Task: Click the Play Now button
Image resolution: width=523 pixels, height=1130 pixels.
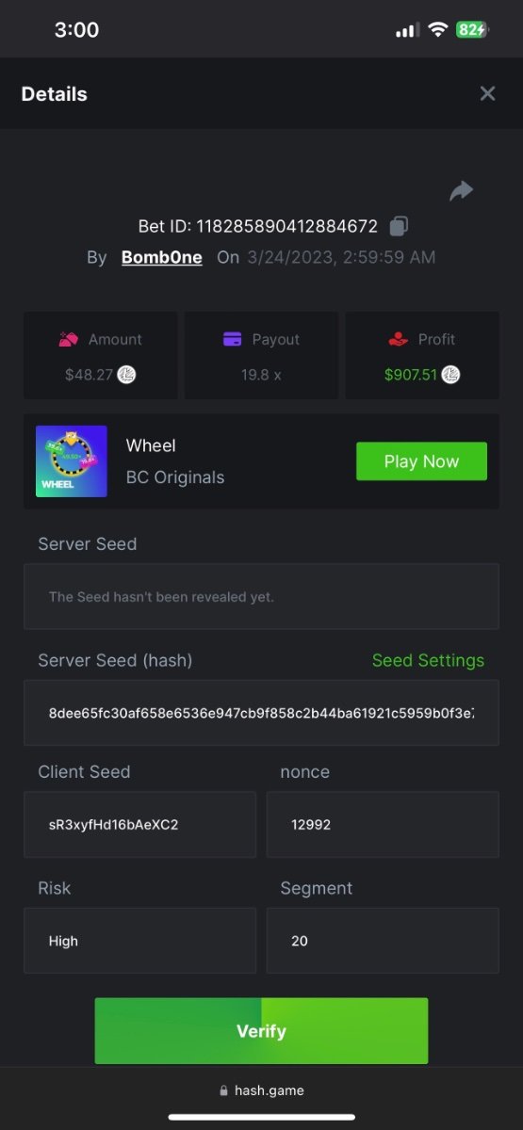Action: tap(421, 461)
